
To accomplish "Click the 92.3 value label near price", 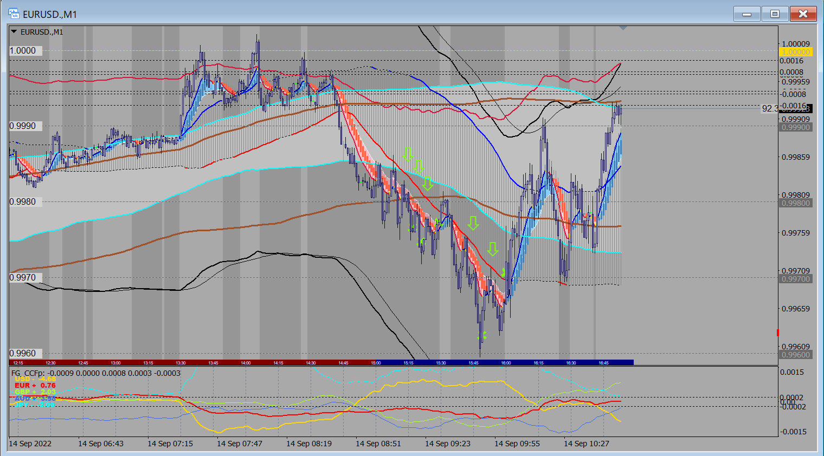I will [x=769, y=108].
